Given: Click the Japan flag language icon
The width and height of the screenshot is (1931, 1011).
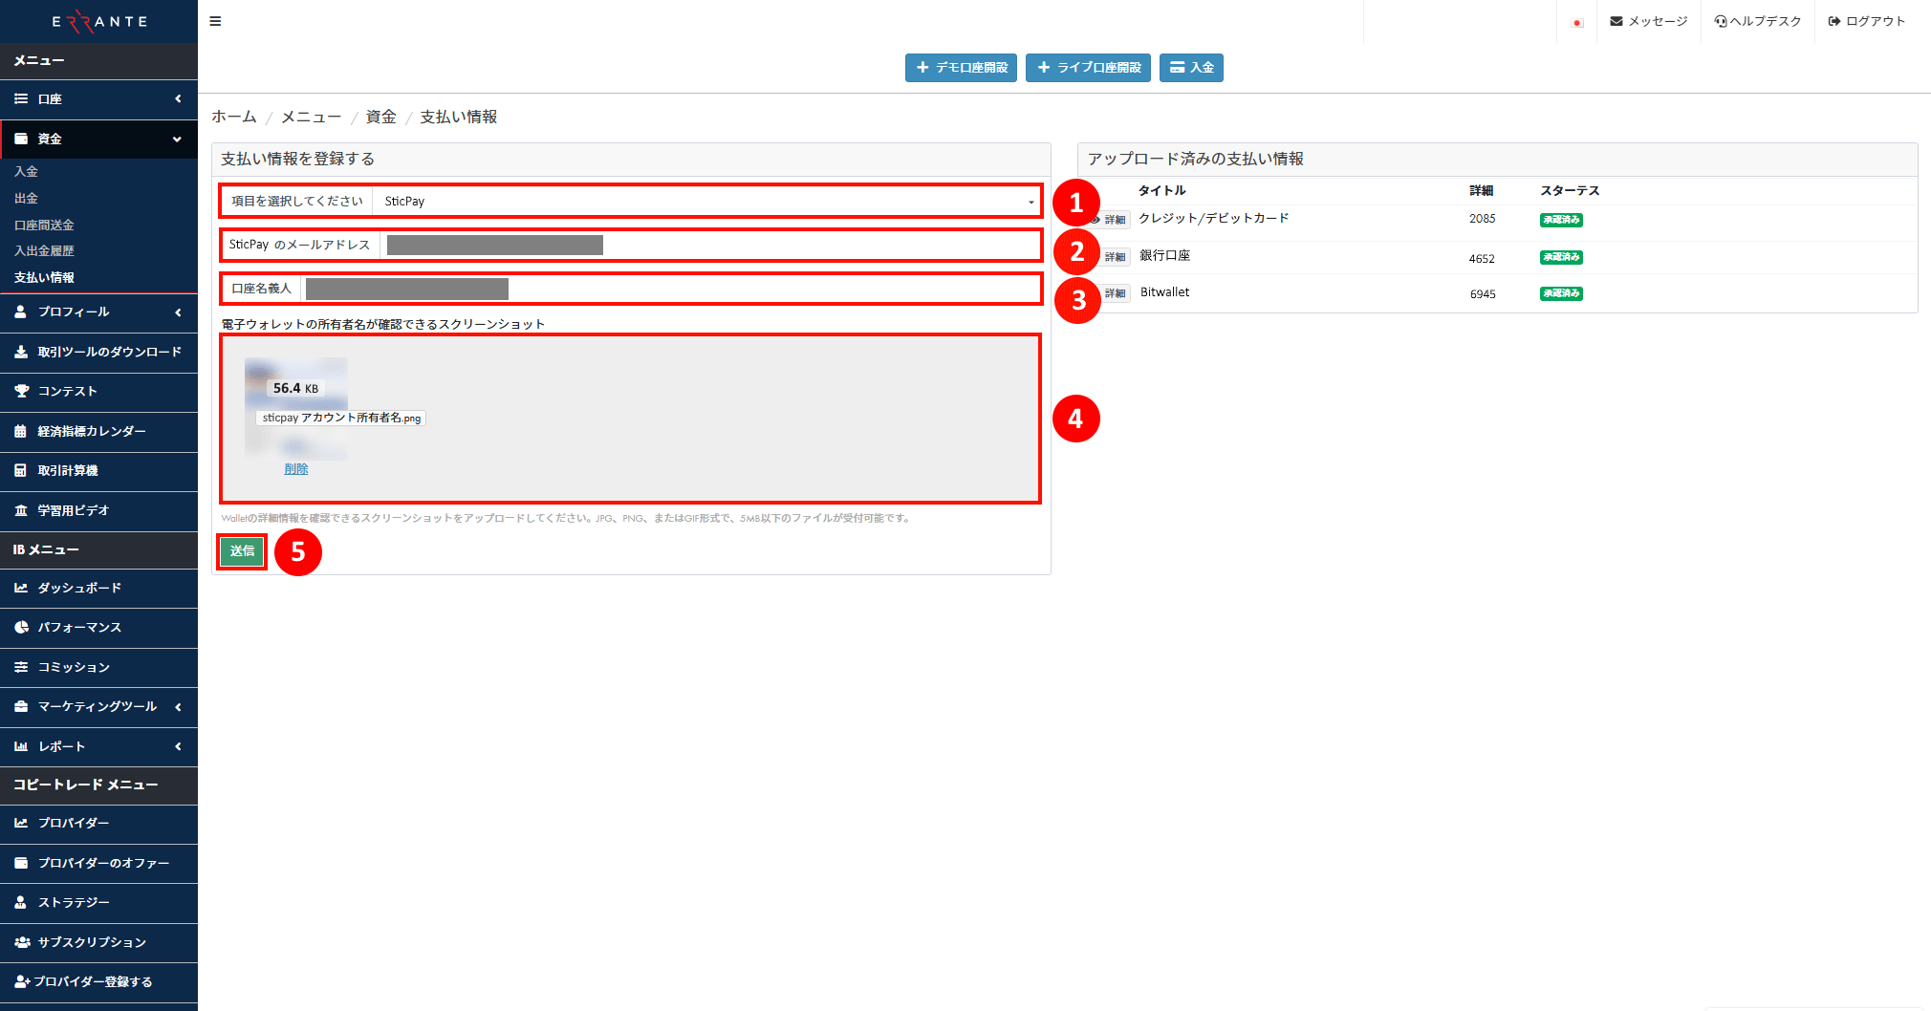Looking at the screenshot, I should click(x=1577, y=22).
